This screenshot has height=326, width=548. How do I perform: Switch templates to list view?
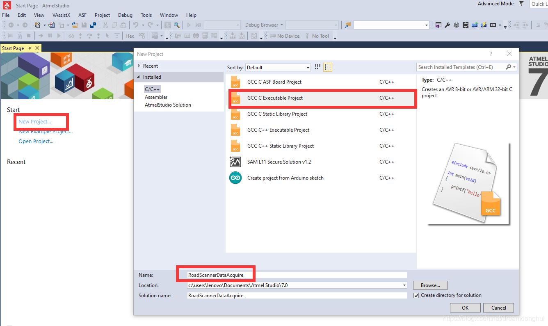pos(327,67)
